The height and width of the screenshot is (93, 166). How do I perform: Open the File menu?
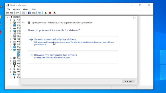click(x=8, y=9)
